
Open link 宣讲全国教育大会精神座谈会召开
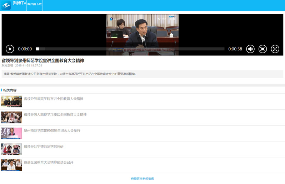pos(49,163)
